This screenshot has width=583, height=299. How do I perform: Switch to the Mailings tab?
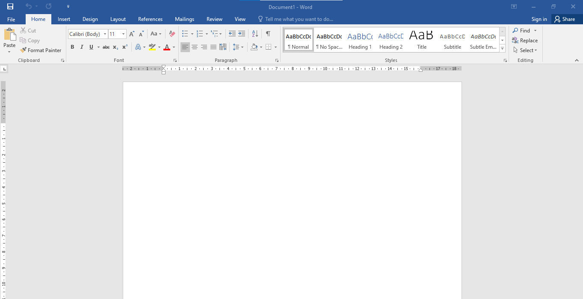coord(184,19)
